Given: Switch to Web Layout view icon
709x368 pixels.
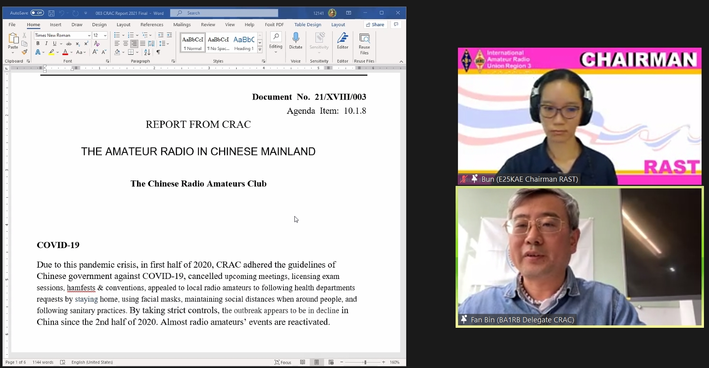Looking at the screenshot, I should pyautogui.click(x=331, y=362).
